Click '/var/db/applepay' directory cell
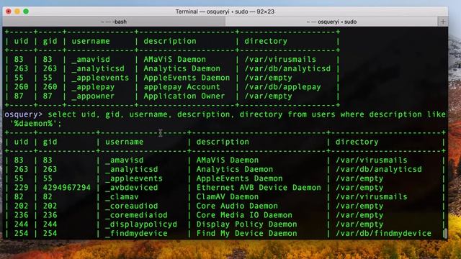 pyautogui.click(x=282, y=87)
